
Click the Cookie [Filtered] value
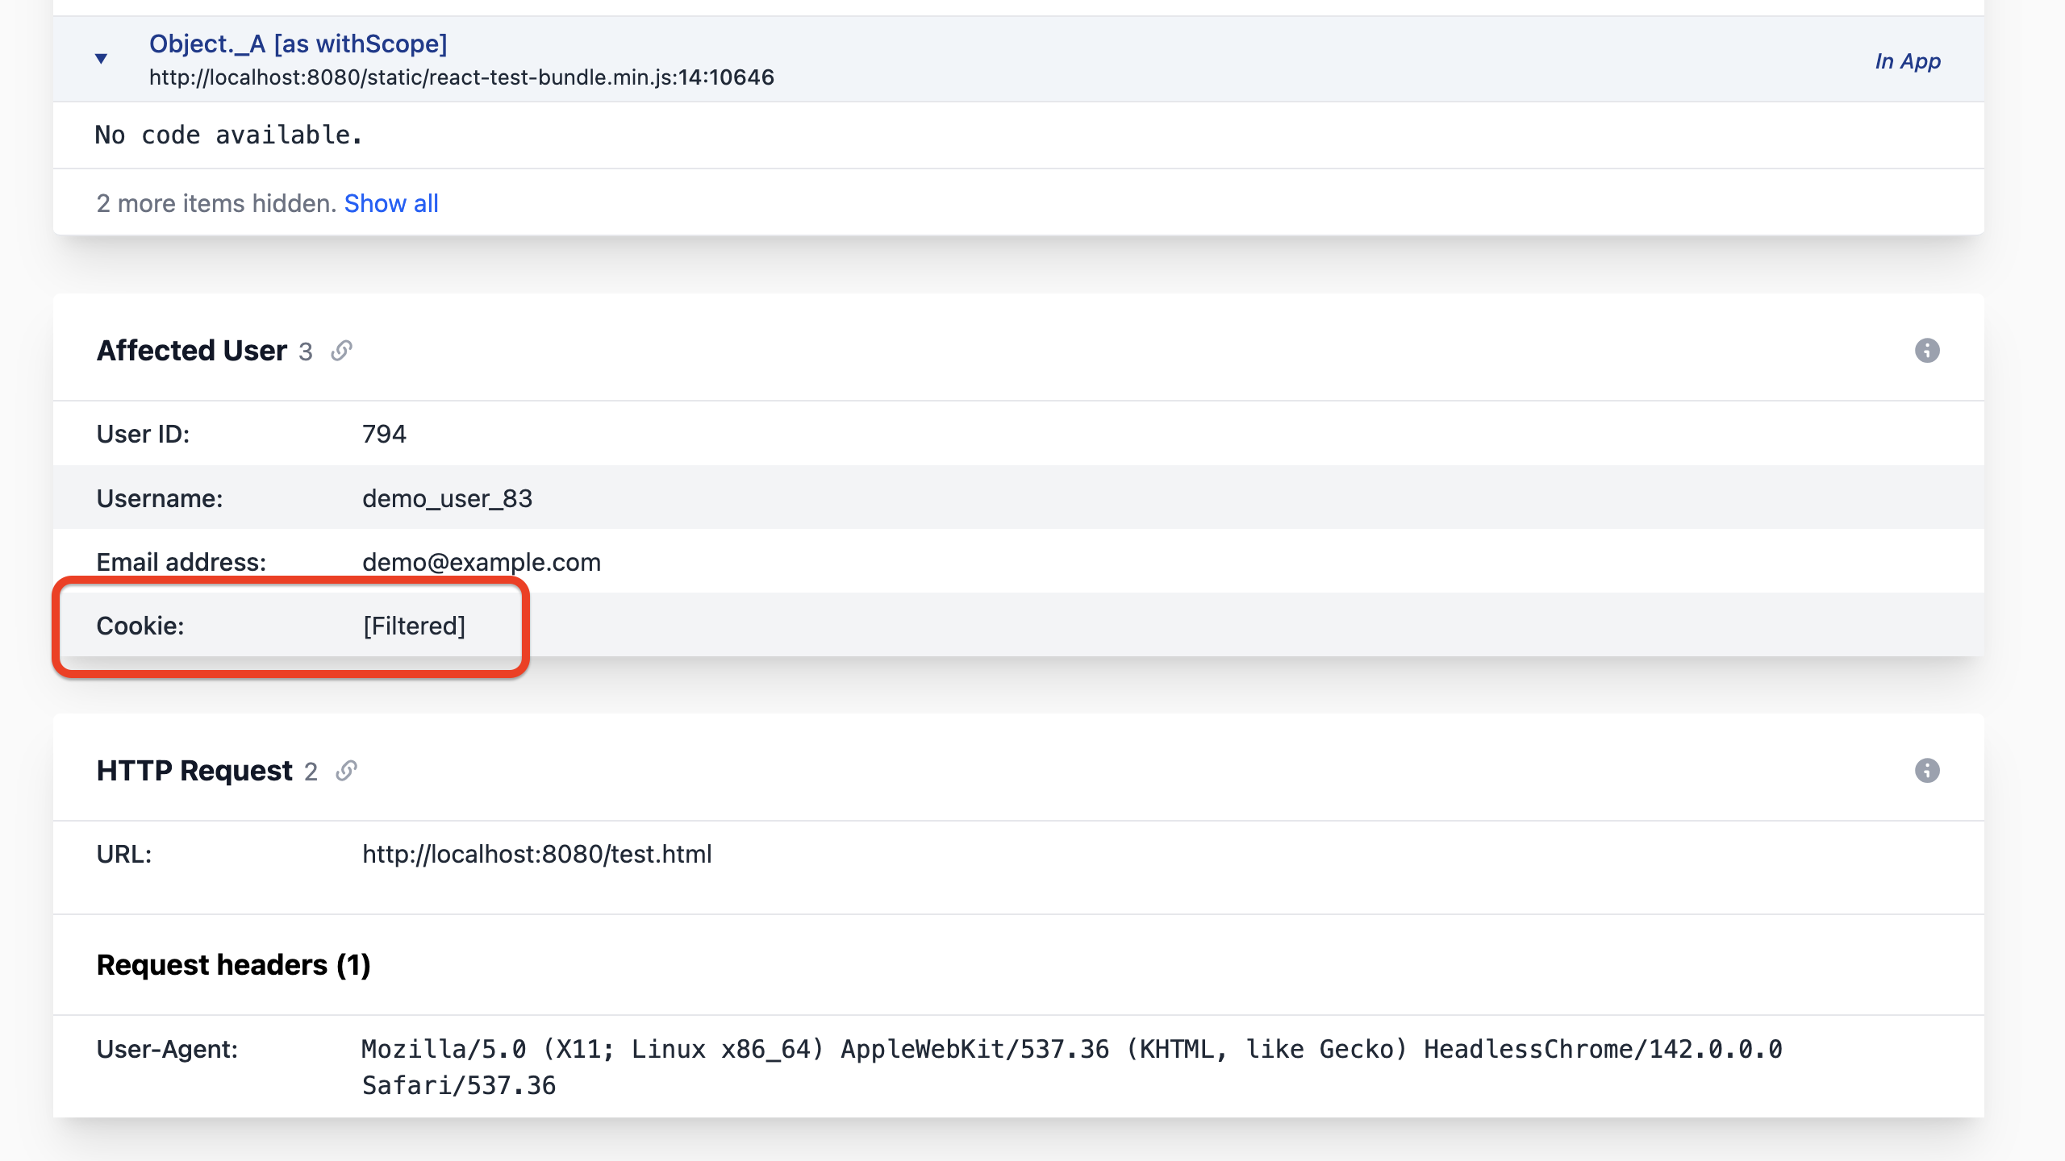[414, 626]
